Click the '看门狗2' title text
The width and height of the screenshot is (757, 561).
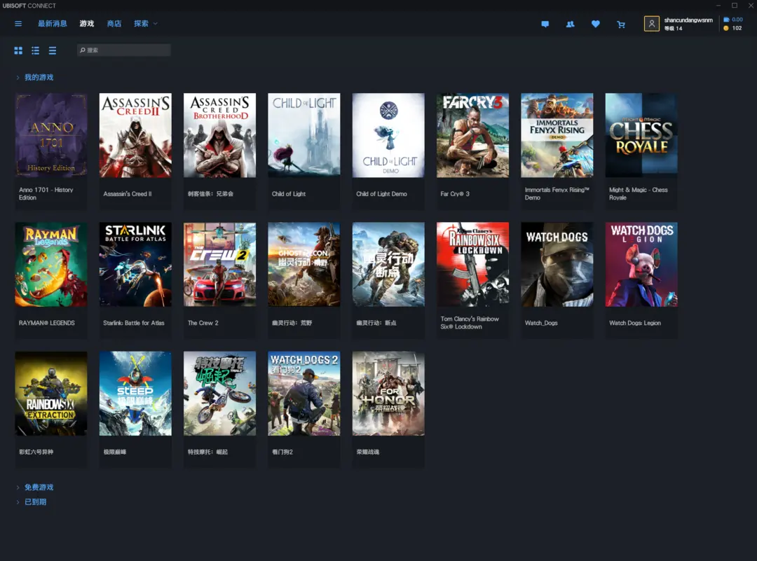[x=282, y=452]
